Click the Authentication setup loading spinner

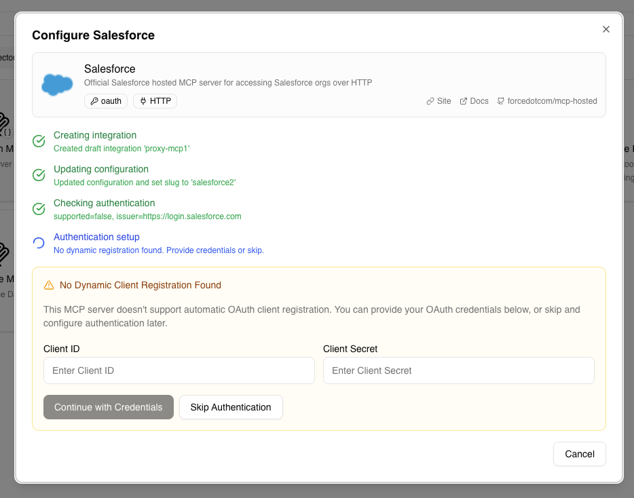[x=39, y=243]
